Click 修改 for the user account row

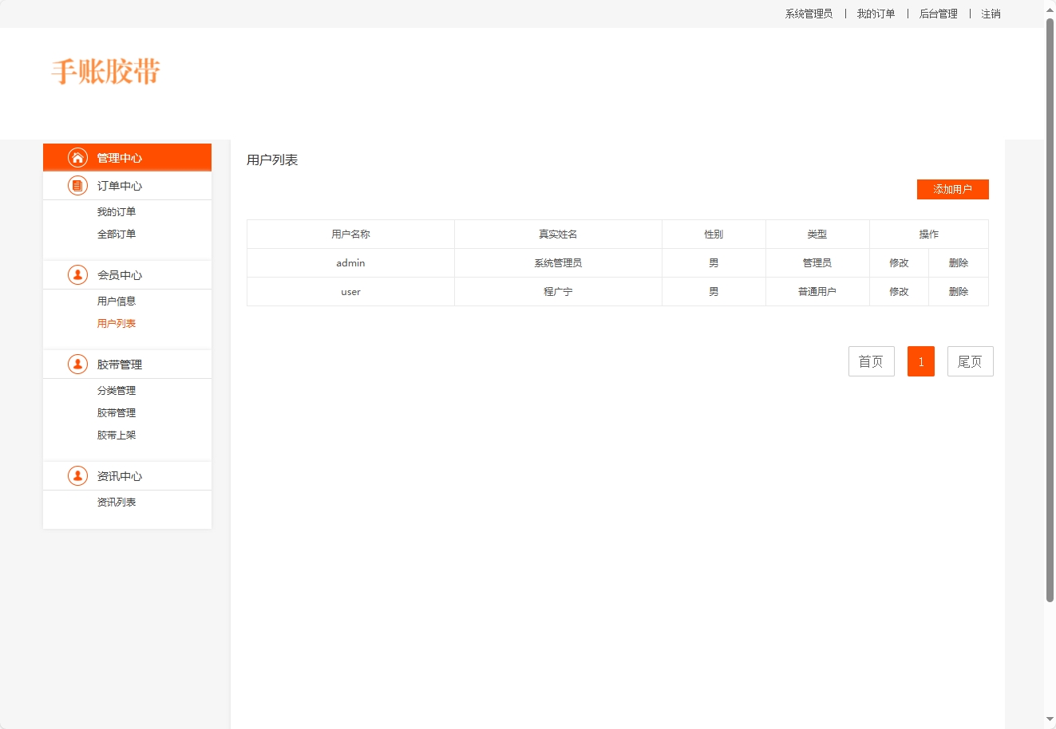pos(899,291)
